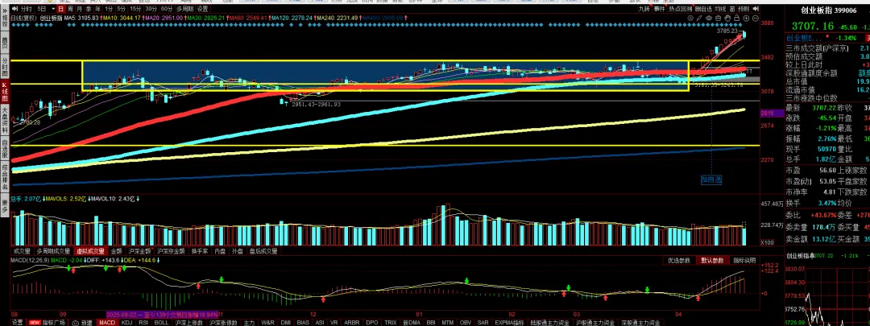The height and width of the screenshot is (326, 870).
Task: Click the down arrow next to MAVOL10
Action: (139, 199)
